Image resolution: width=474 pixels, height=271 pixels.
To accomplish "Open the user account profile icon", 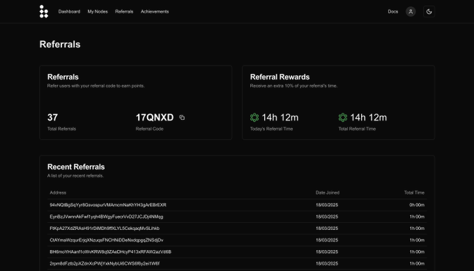I will coord(411,11).
